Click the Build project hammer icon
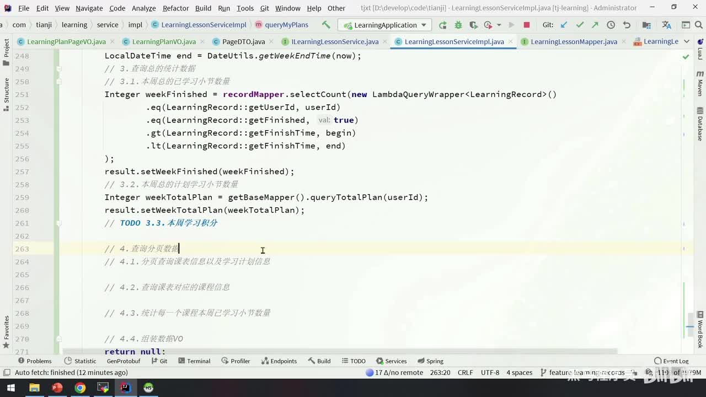 pyautogui.click(x=326, y=25)
